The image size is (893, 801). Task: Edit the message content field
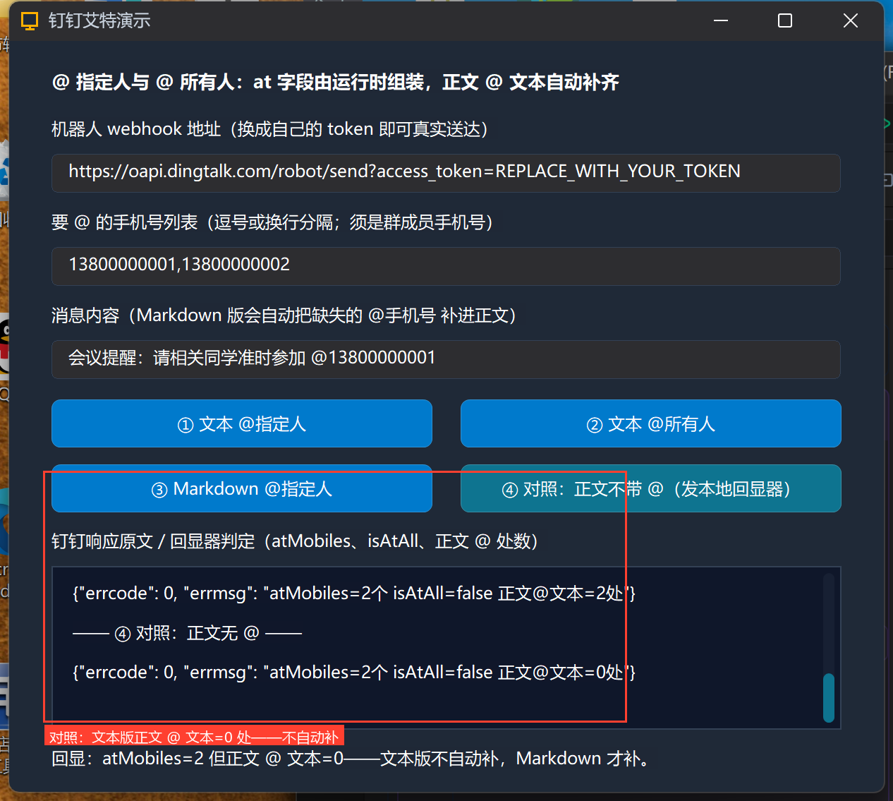(446, 359)
